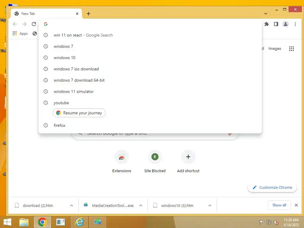Screen dimensions: 304x228
Task: Click the taskbar clock showing 11:28 AM
Action: click(x=291, y=222)
